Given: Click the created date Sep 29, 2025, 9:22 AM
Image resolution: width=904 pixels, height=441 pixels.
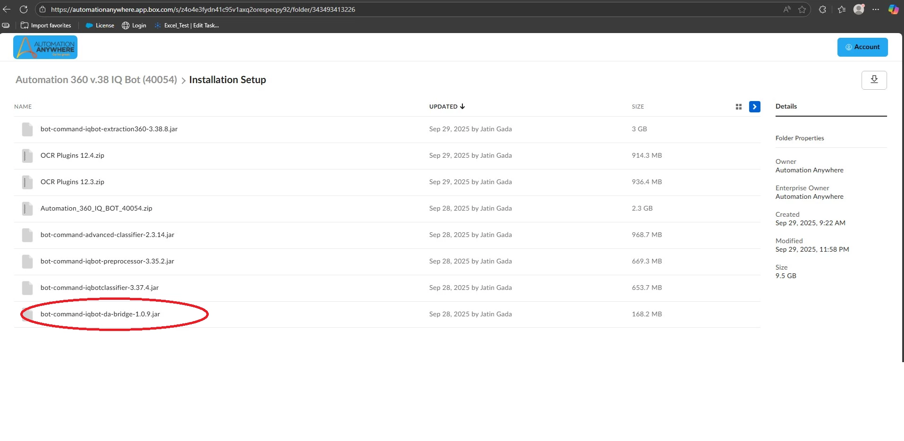Looking at the screenshot, I should [x=810, y=223].
